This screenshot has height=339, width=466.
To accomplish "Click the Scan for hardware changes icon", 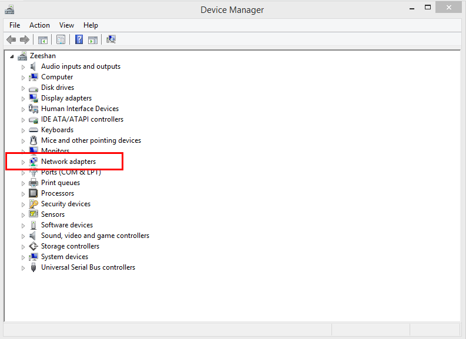I will (111, 39).
